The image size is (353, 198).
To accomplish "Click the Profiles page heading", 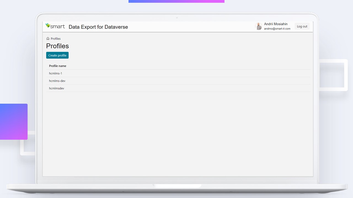I will point(57,46).
